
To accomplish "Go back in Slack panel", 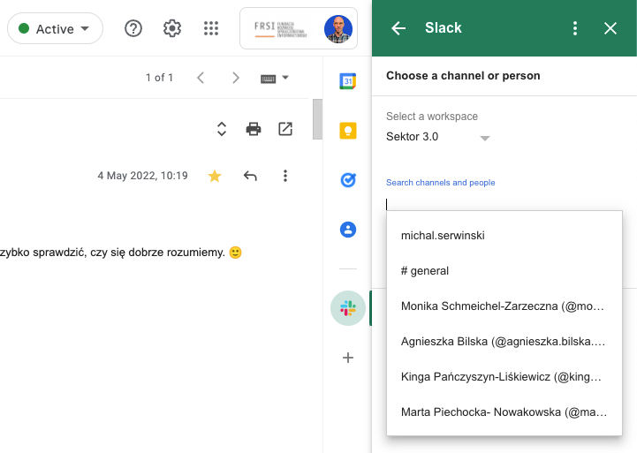I will pyautogui.click(x=398, y=28).
